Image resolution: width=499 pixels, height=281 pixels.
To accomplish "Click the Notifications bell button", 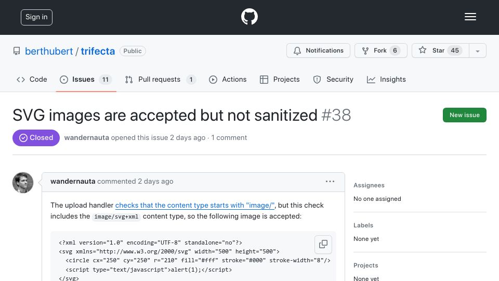I will [318, 50].
